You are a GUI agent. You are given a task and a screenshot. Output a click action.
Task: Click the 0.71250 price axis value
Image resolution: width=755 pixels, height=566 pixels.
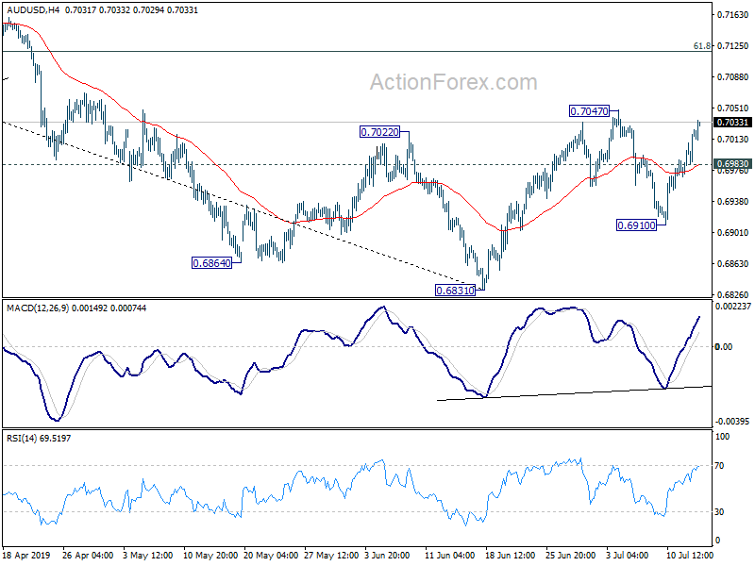(733, 45)
